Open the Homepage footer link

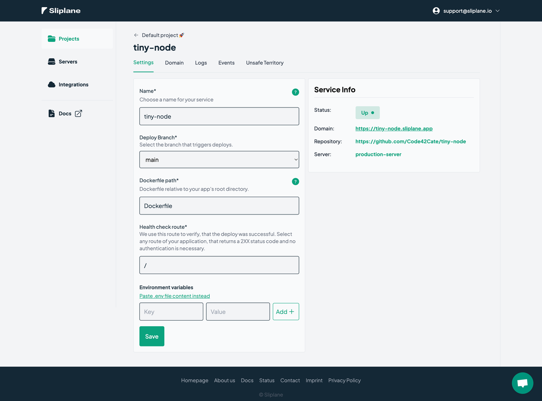[x=195, y=380]
